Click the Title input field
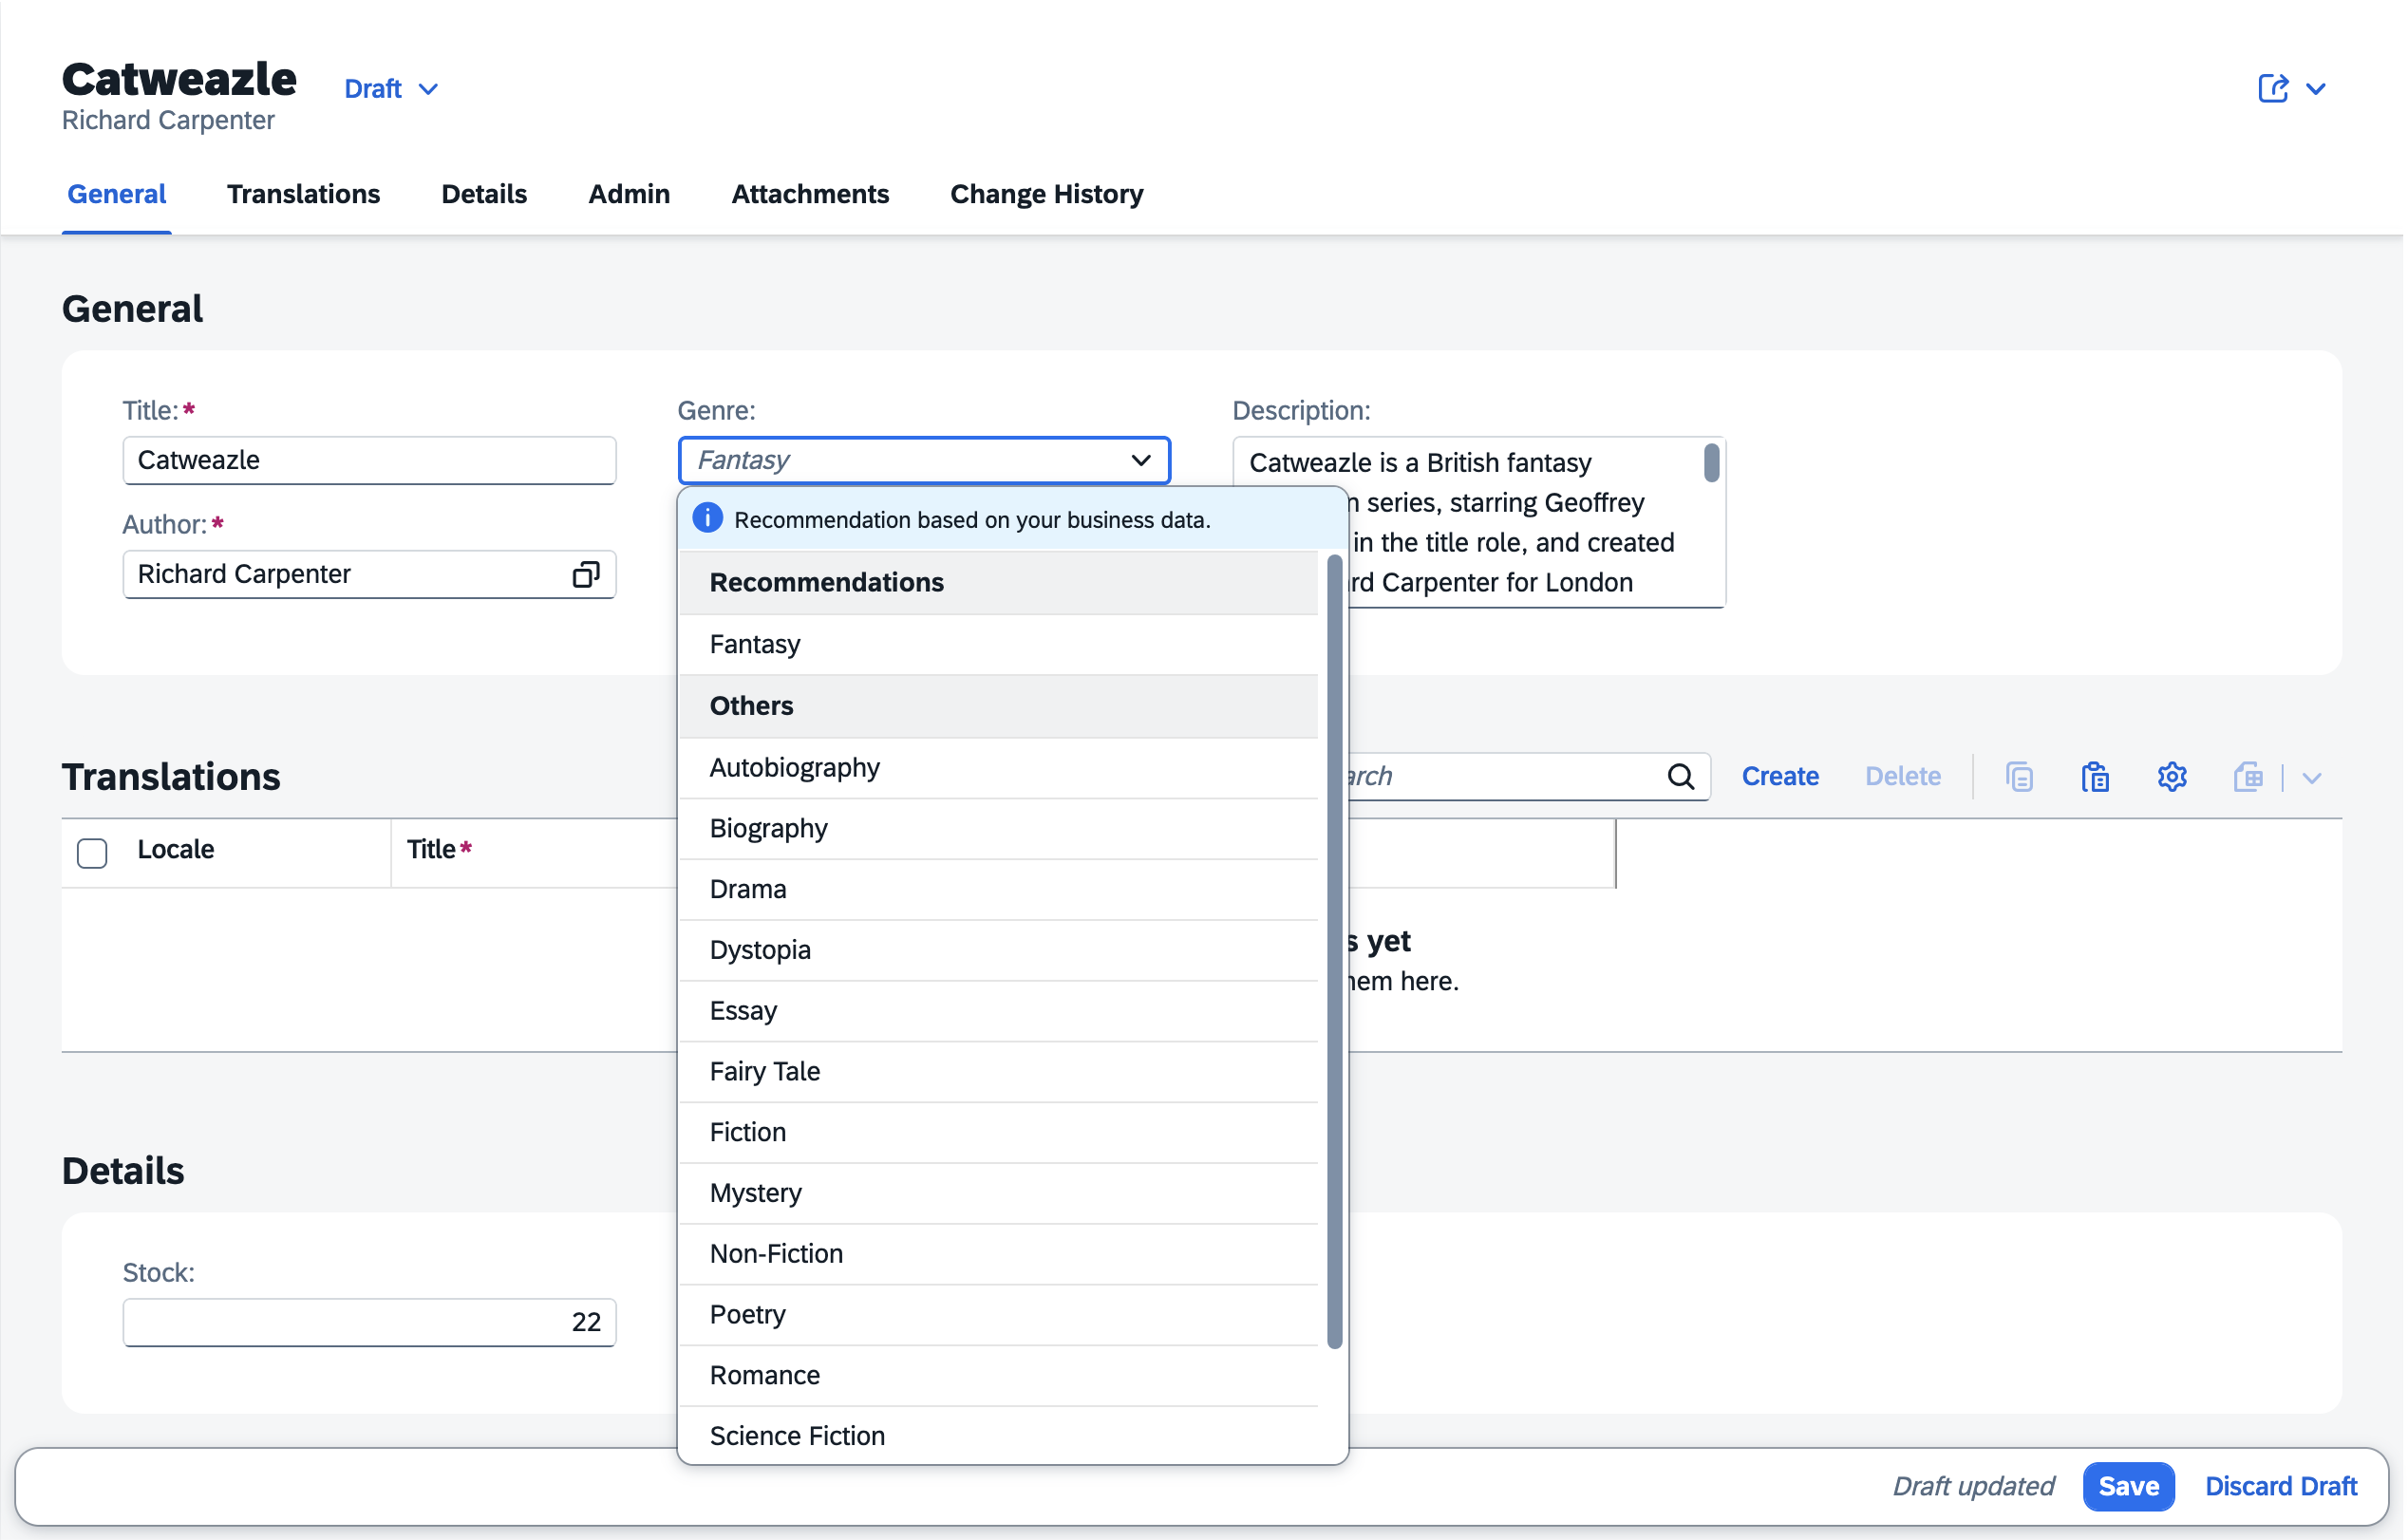 tap(370, 461)
